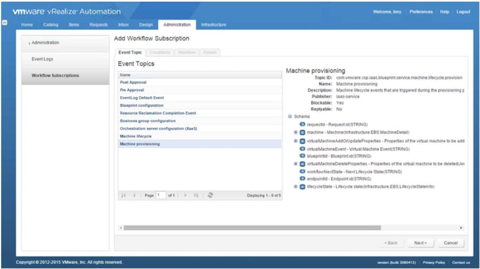Screen dimensions: 480x269
Task: Select Blueprint configuration topic
Action: click(x=200, y=105)
